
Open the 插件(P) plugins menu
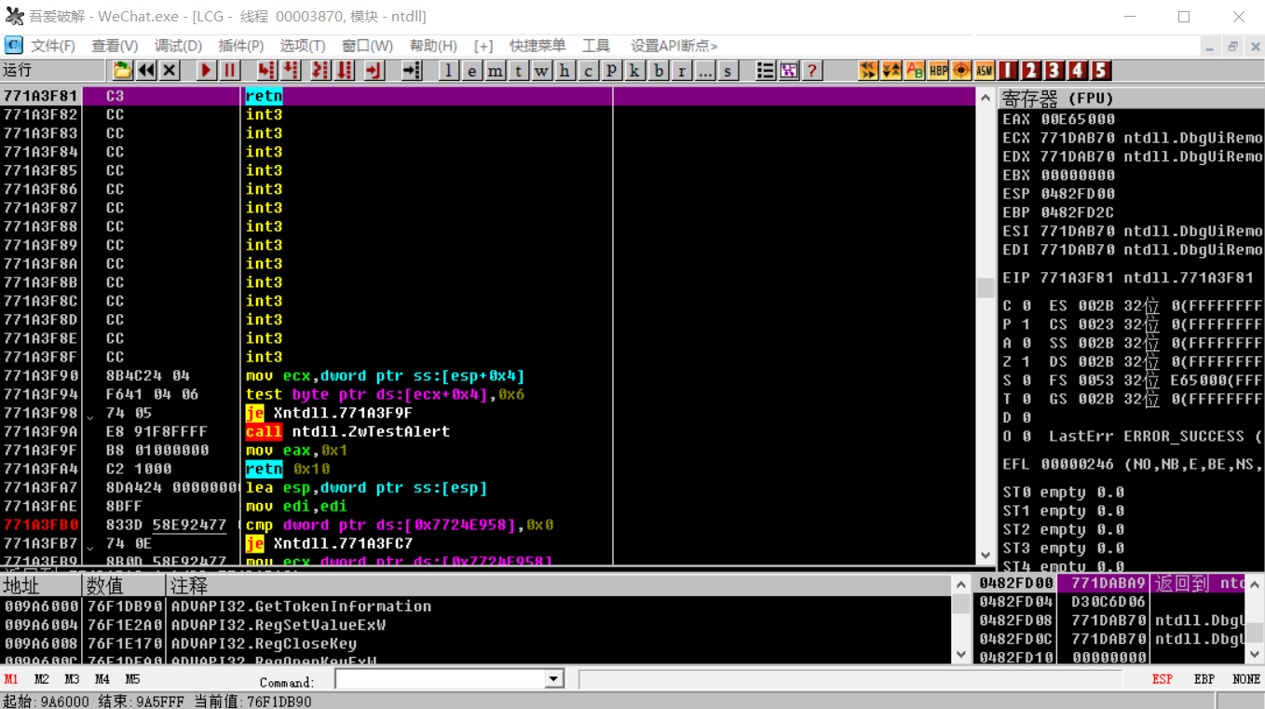pos(240,46)
